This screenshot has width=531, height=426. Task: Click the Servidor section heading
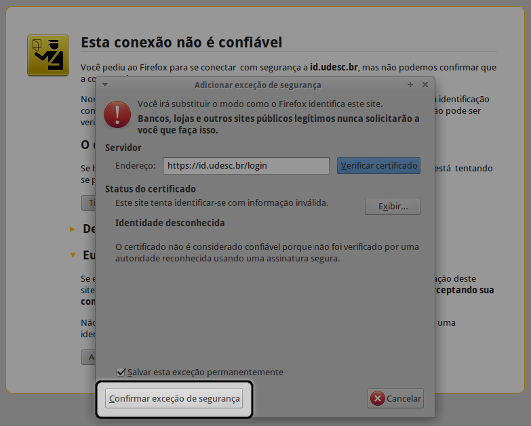click(123, 147)
